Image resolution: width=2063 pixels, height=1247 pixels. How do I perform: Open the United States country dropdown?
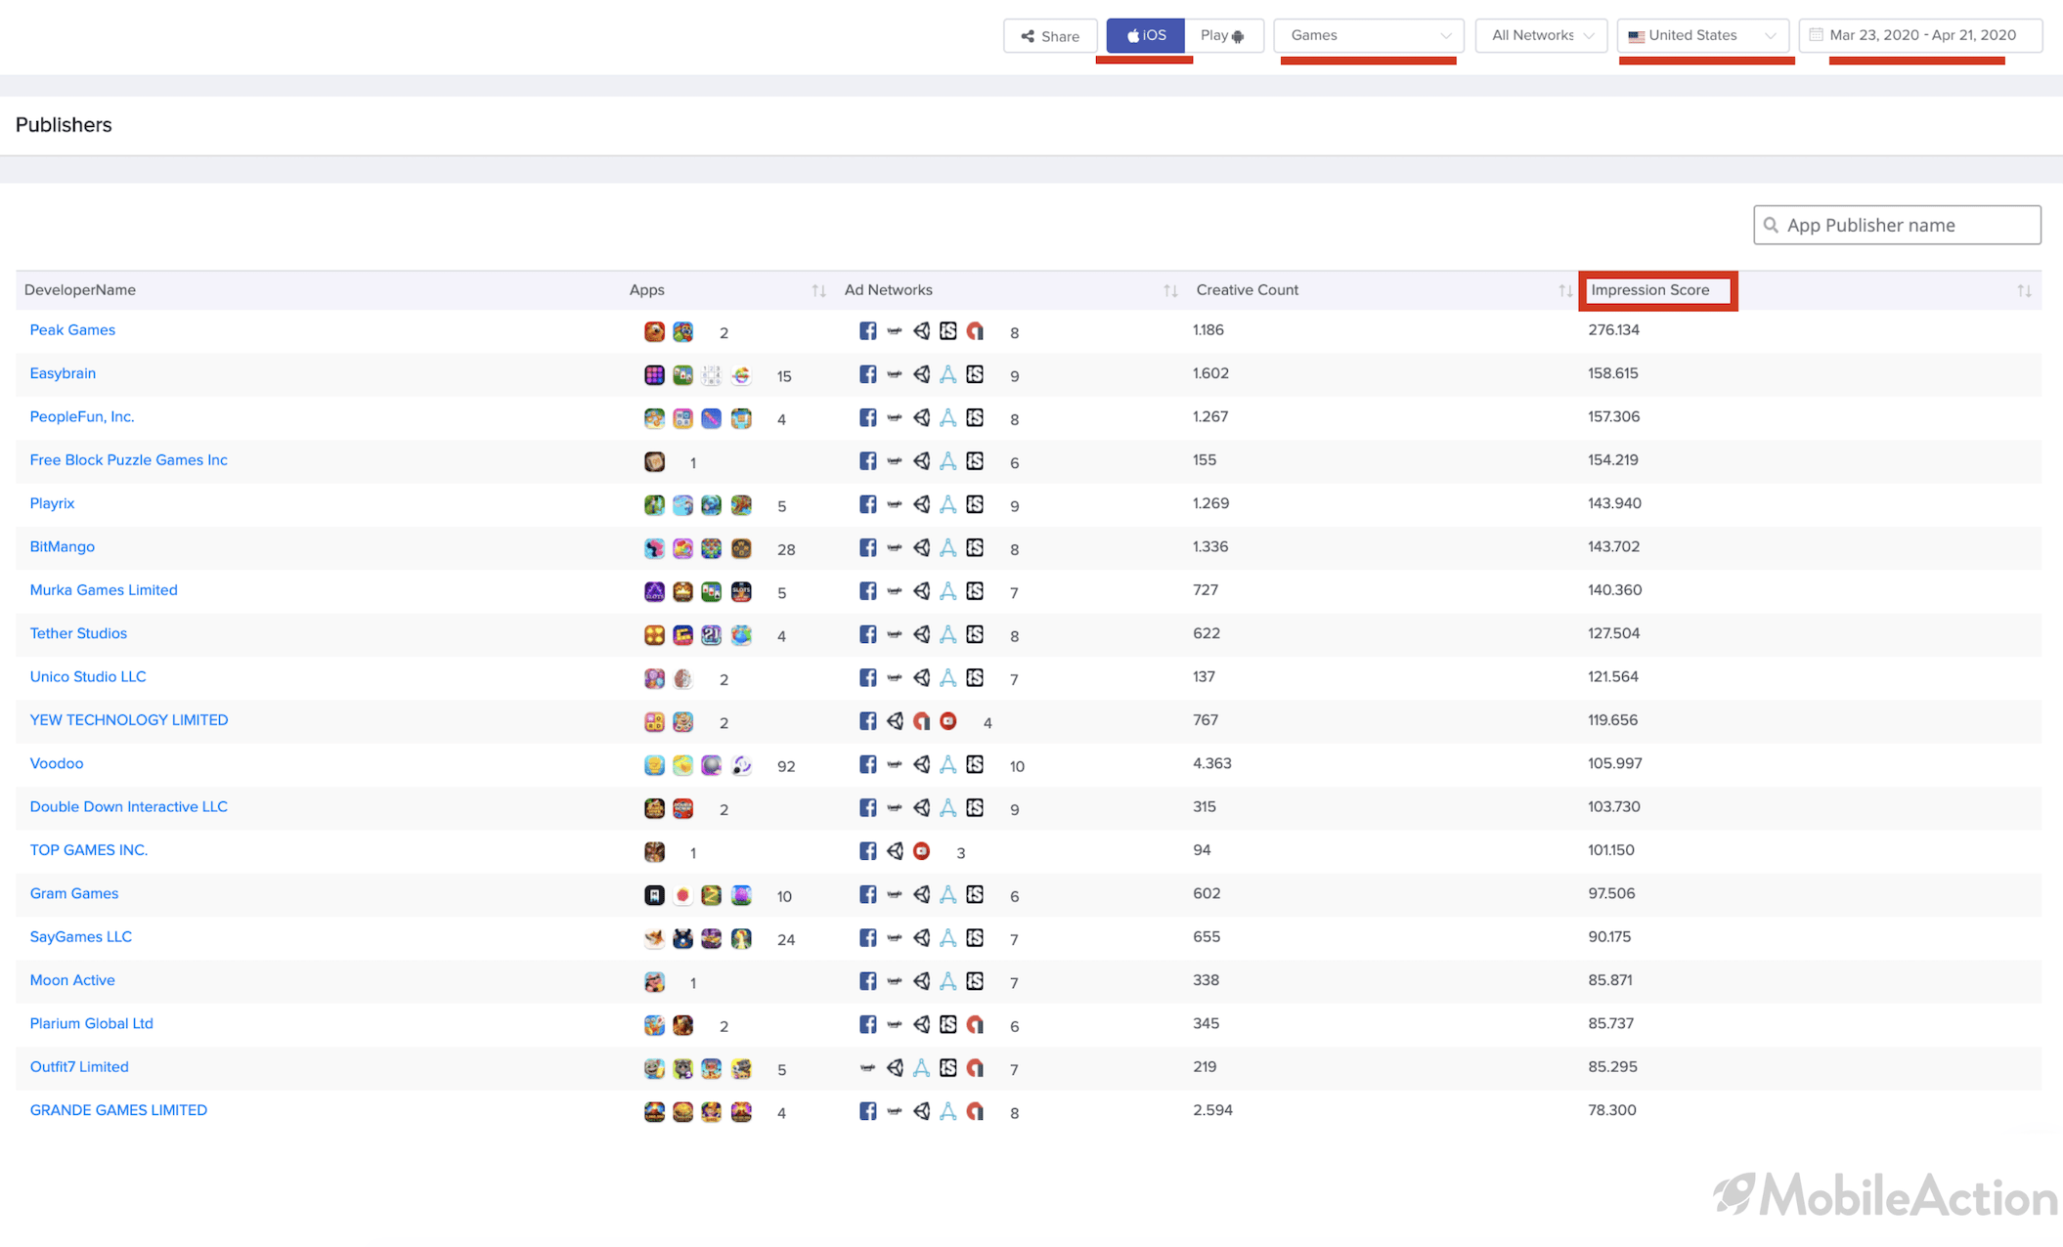tap(1702, 35)
